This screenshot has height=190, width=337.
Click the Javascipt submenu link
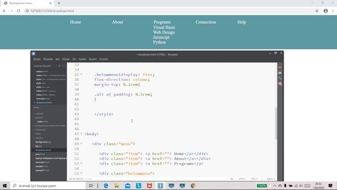(161, 37)
